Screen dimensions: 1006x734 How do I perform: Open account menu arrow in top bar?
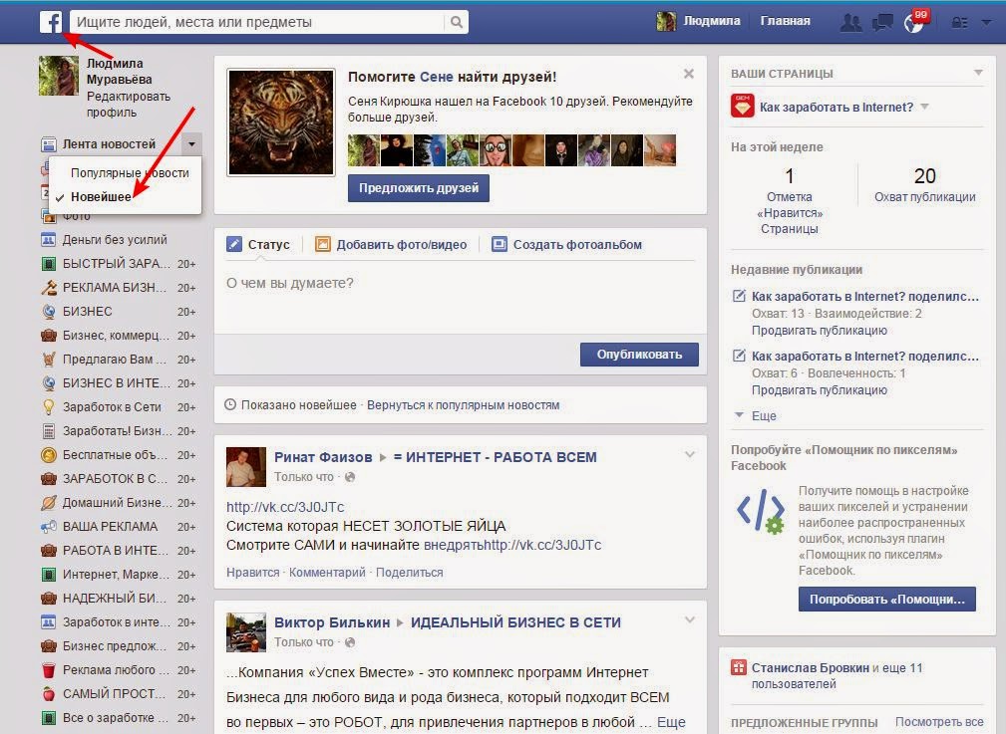[986, 23]
